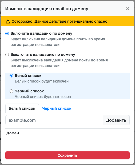Viewport: 135px width, 165px height.
Task: Select the 'Включить валидацию по домену' radio circle
Action: (7, 34)
